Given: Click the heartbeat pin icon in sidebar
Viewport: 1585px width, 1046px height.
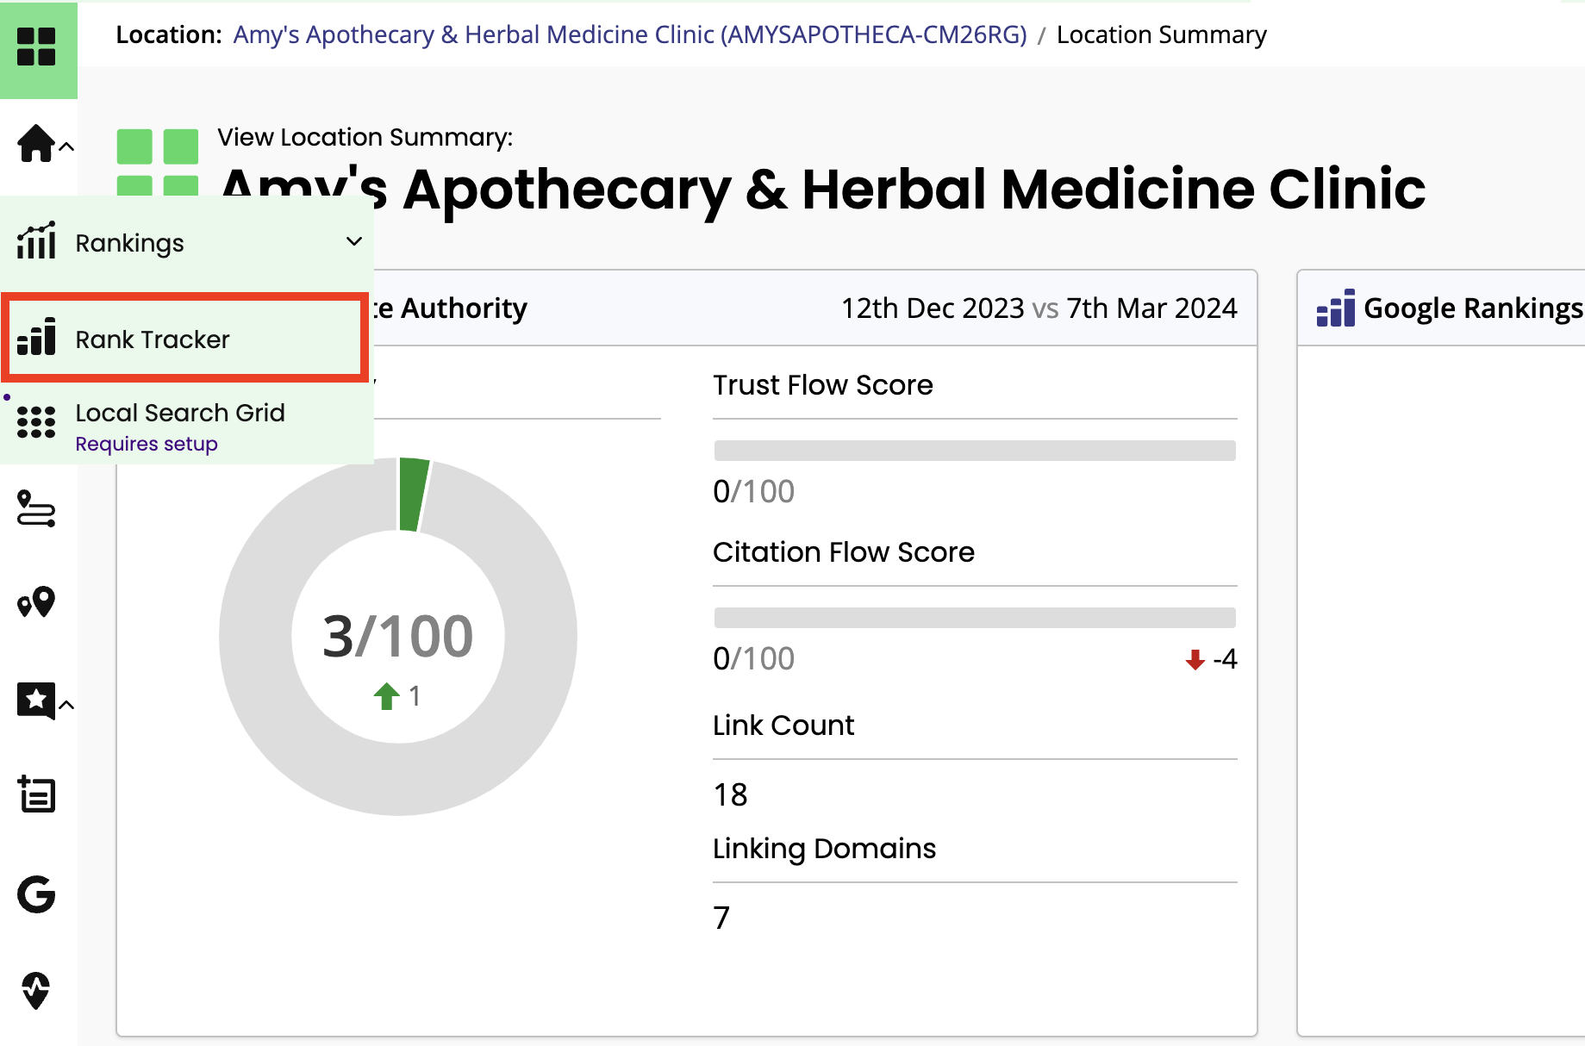Looking at the screenshot, I should pyautogui.click(x=36, y=991).
